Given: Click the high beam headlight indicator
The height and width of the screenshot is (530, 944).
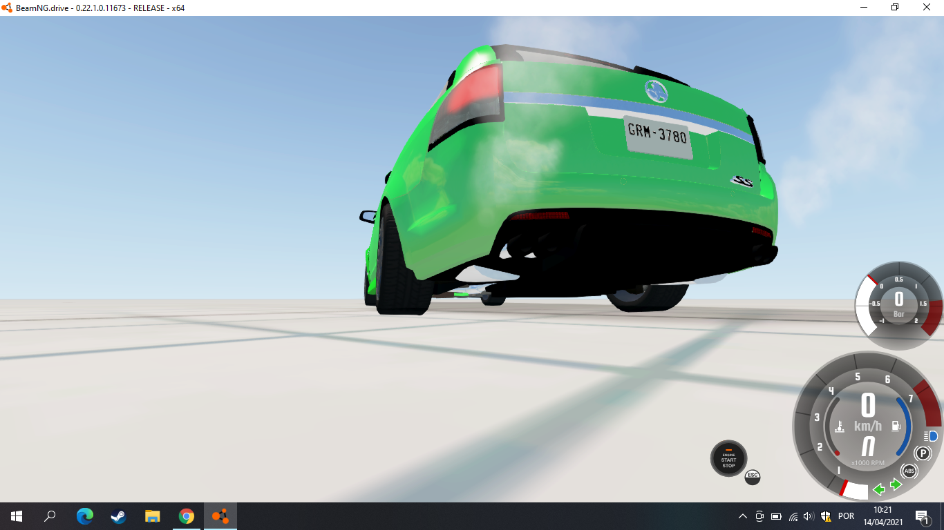Looking at the screenshot, I should [x=930, y=435].
